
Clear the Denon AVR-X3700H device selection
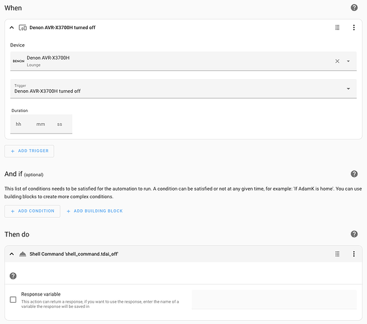click(x=337, y=61)
